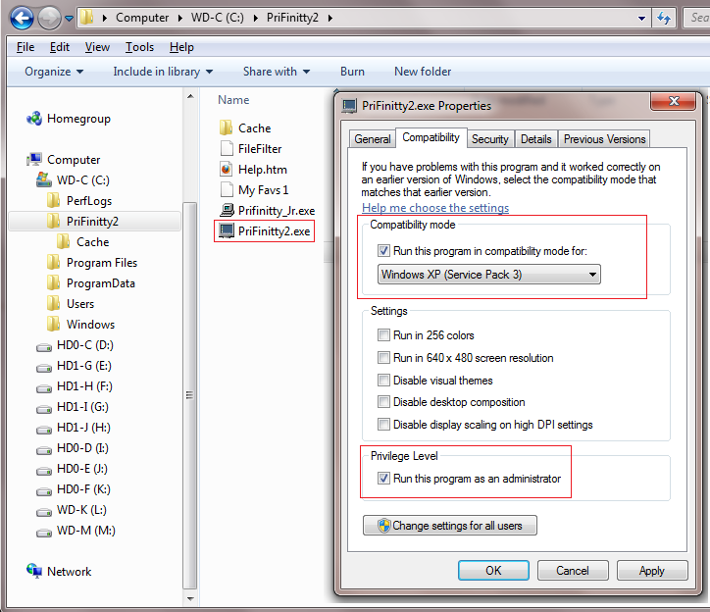The width and height of the screenshot is (710, 612).
Task: Select the Network icon in sidebar
Action: pos(34,572)
